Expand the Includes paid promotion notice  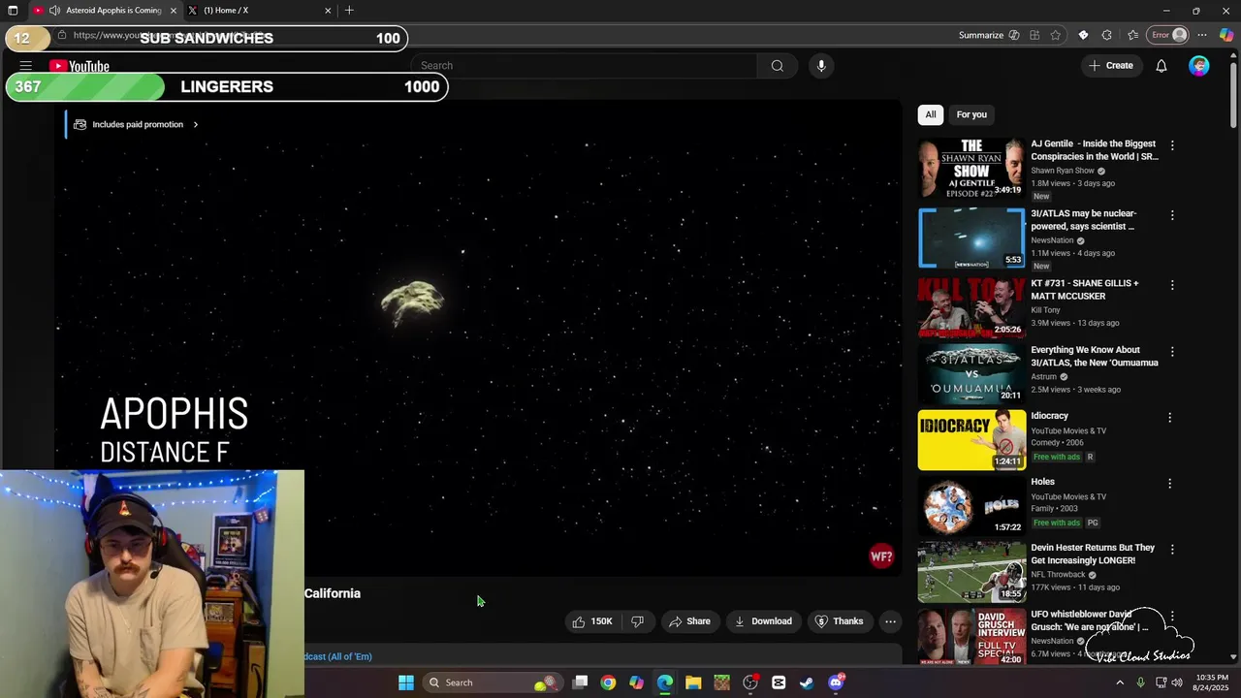point(137,124)
